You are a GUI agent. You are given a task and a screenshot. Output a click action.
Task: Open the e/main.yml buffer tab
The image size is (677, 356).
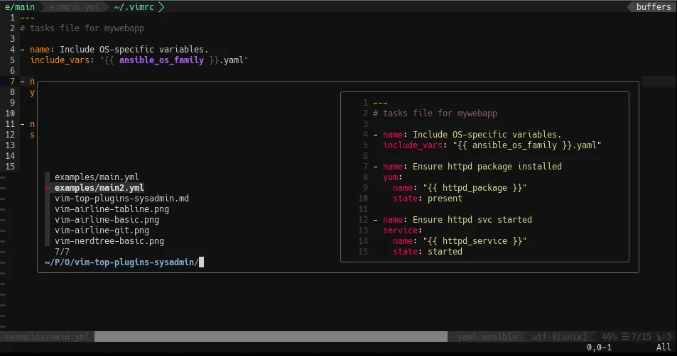pos(75,7)
